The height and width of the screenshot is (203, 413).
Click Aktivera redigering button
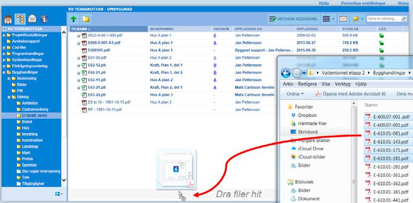pos(294,19)
